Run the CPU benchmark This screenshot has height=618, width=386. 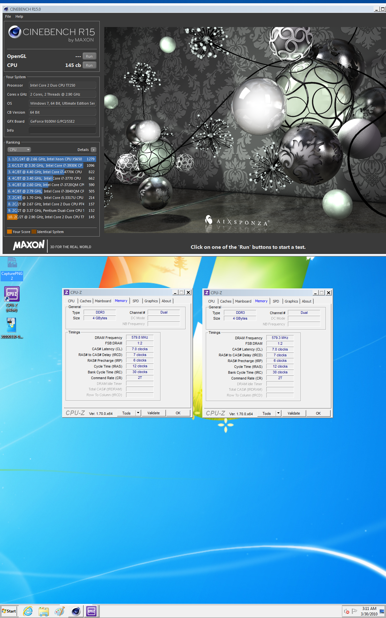[89, 65]
